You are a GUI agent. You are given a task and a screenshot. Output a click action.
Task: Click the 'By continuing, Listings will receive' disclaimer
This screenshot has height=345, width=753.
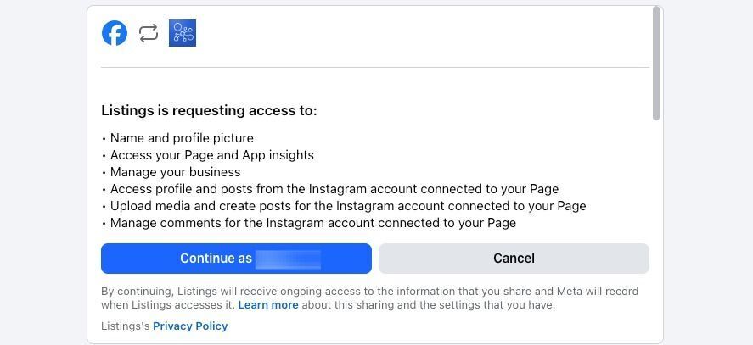click(370, 298)
